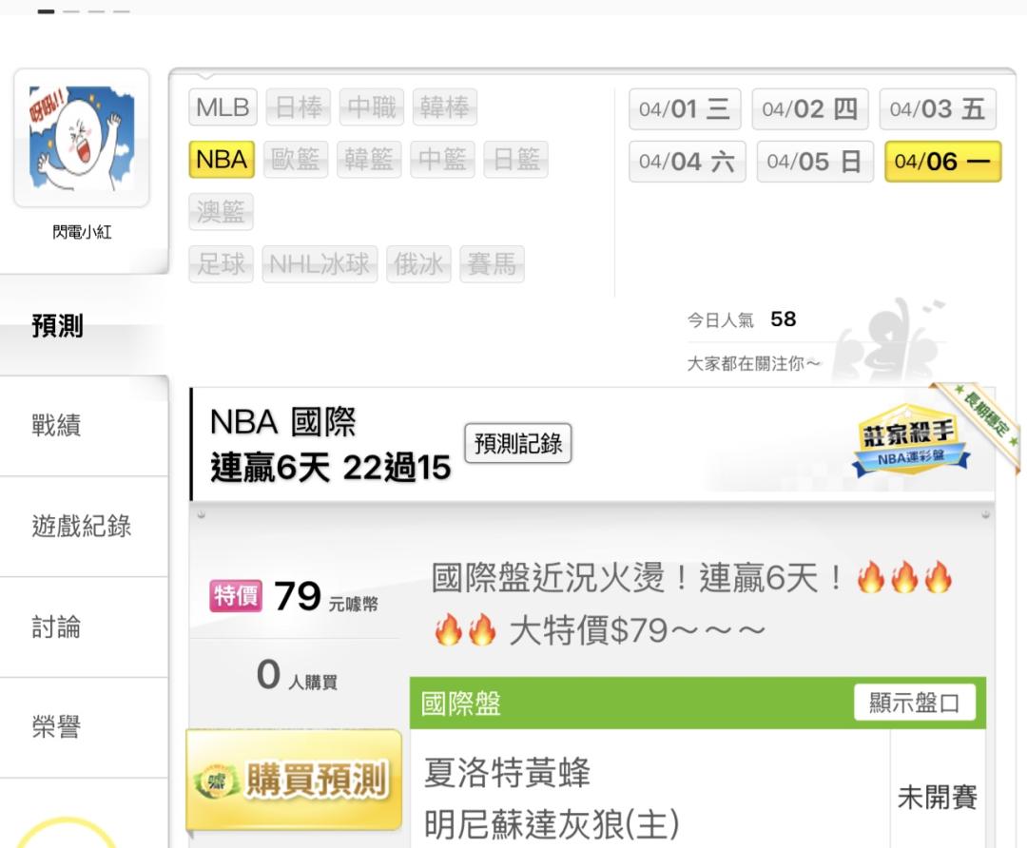Click the 閃電小紅 username label

click(82, 232)
